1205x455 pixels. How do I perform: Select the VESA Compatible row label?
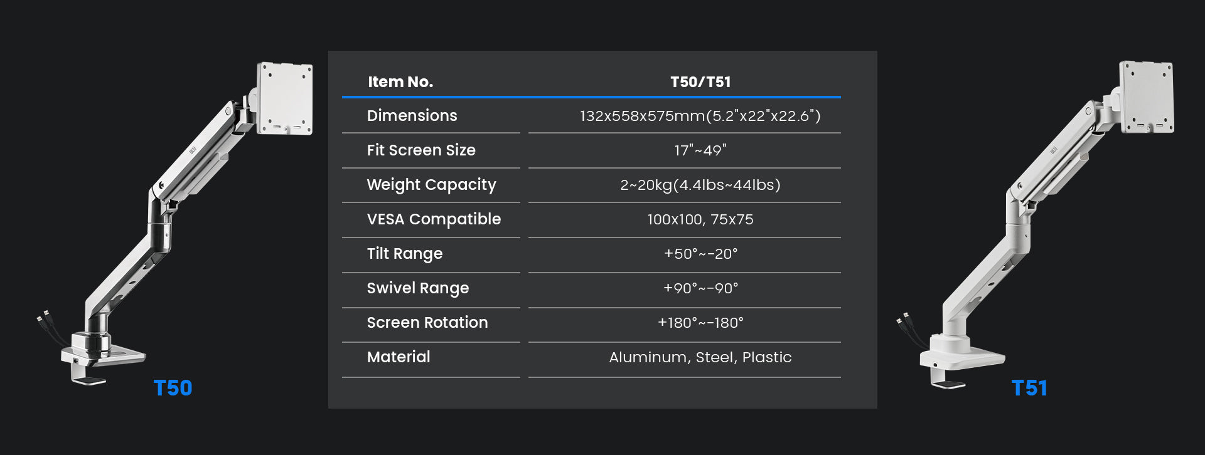(x=434, y=219)
